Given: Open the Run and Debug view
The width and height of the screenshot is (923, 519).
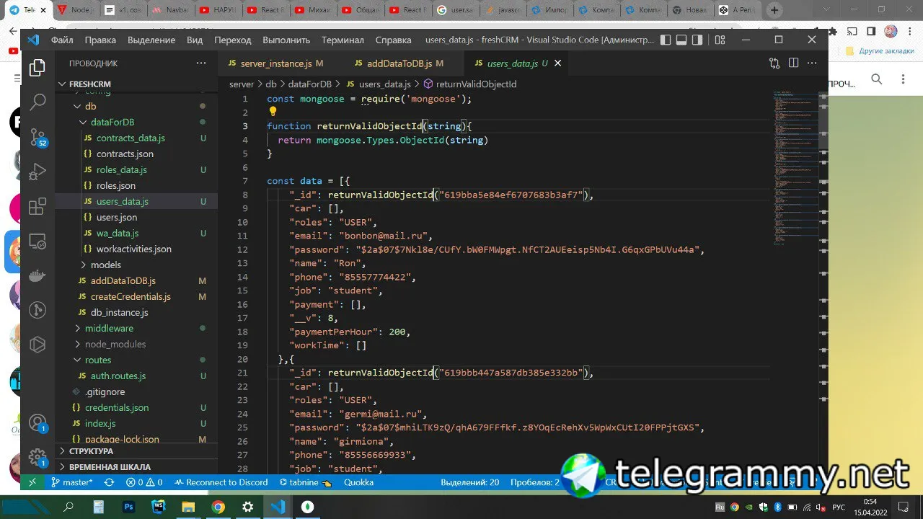Looking at the screenshot, I should pos(37,172).
